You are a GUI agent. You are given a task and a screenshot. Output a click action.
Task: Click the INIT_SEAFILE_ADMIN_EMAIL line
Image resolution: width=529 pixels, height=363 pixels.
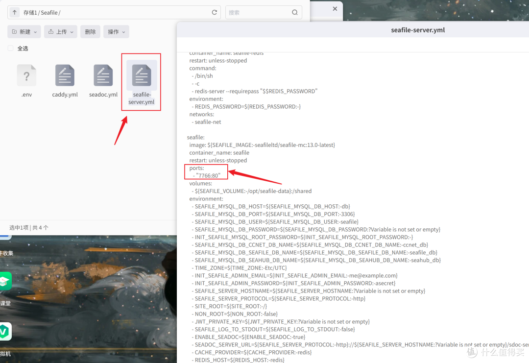(294, 276)
